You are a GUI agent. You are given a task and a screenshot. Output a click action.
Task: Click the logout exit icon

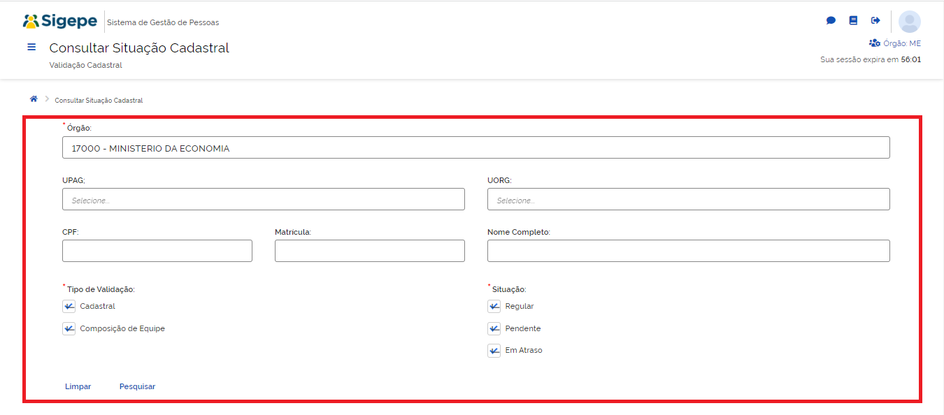[875, 21]
